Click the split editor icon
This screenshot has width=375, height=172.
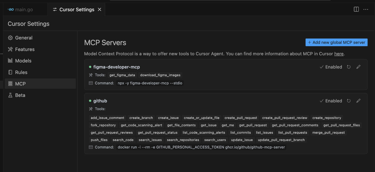tap(356, 9)
